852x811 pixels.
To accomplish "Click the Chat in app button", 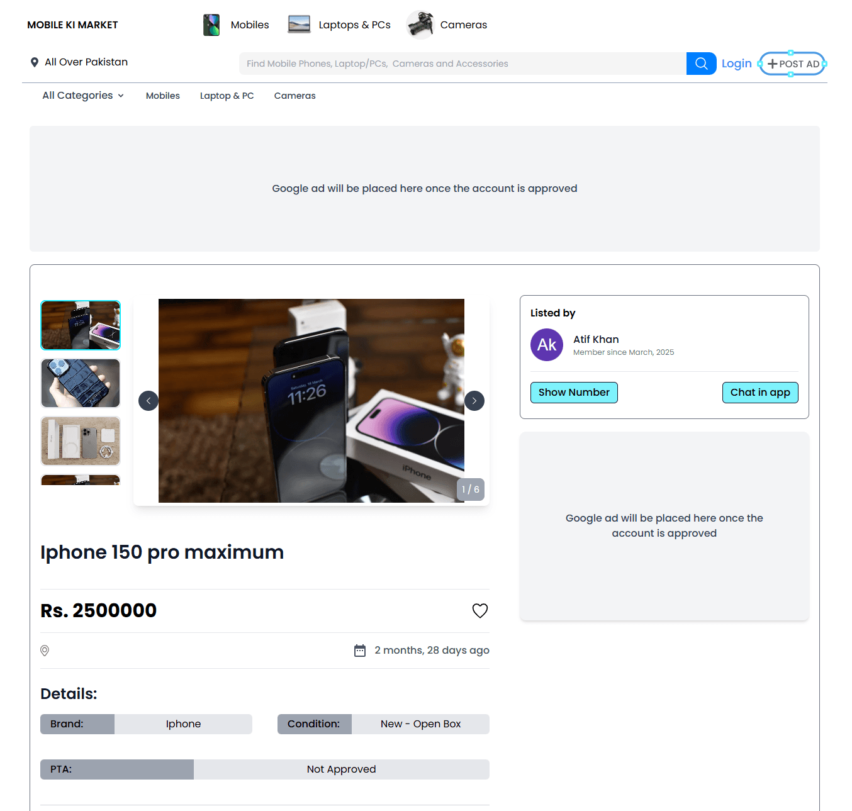I will (760, 393).
